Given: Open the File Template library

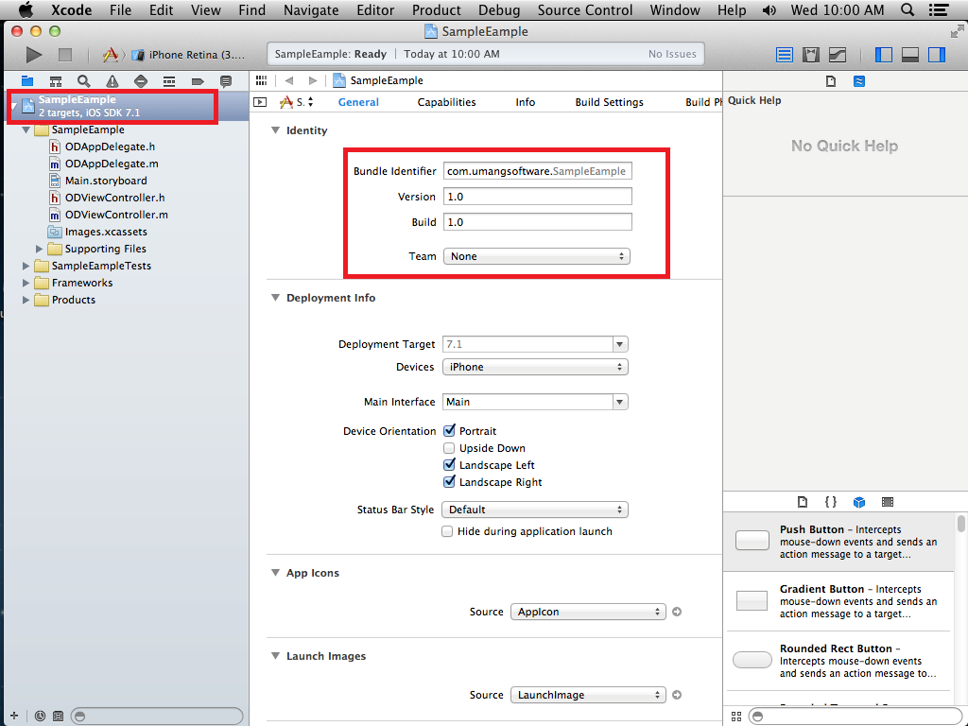Looking at the screenshot, I should pos(802,502).
